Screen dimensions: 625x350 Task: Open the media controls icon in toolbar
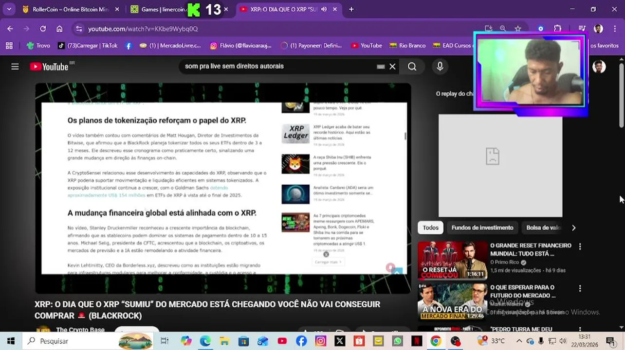point(582,29)
